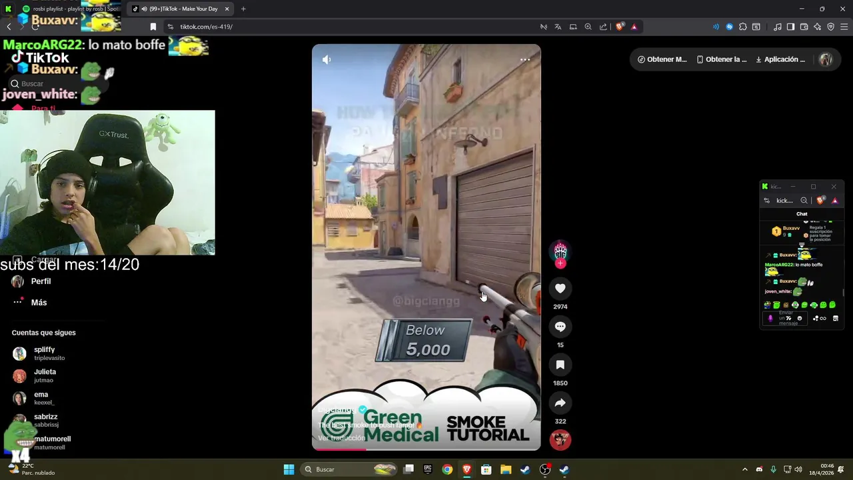853x480 pixels.
Task: Open the Kick chat shop icon
Action: [x=836, y=318]
